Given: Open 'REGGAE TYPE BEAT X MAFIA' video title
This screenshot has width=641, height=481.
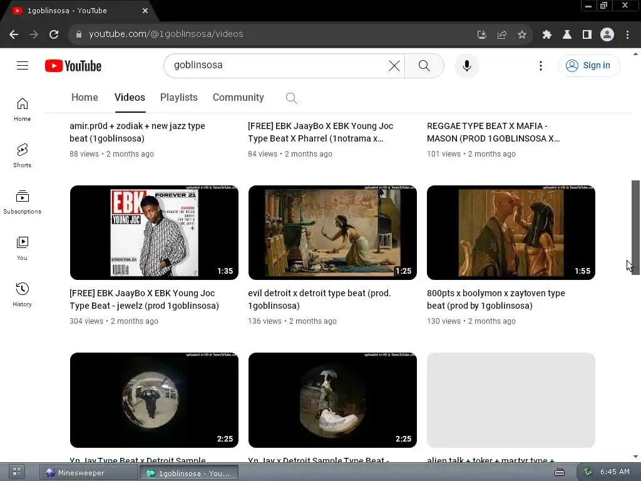Looking at the screenshot, I should (493, 132).
